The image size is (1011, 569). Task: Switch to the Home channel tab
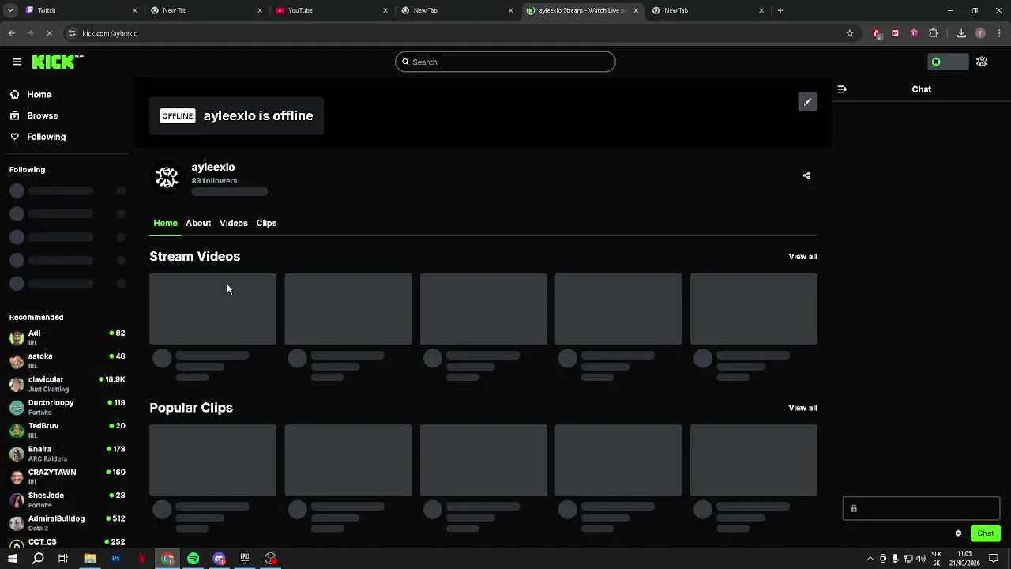[165, 223]
